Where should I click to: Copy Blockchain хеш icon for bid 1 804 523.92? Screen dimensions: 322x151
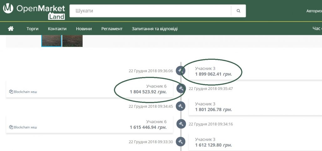coord(11,92)
